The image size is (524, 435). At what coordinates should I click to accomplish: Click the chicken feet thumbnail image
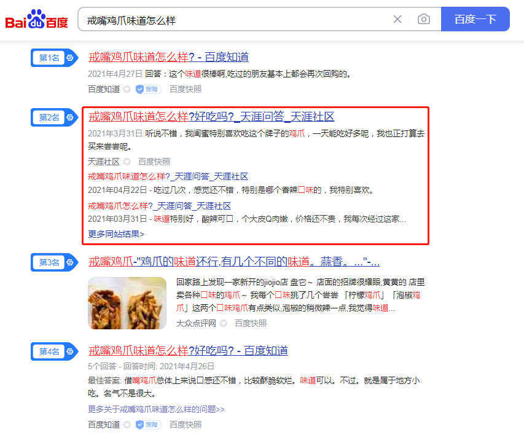(x=127, y=303)
